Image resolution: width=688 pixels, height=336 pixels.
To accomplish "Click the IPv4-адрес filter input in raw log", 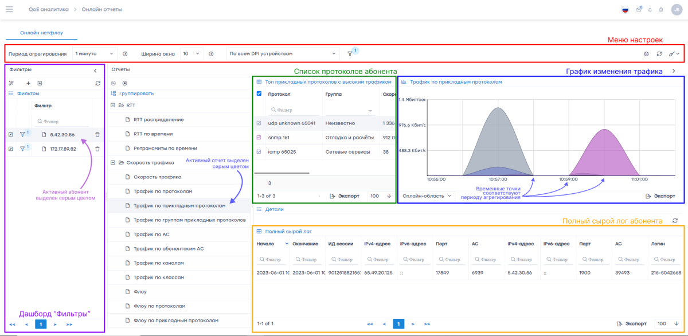I will [376, 259].
